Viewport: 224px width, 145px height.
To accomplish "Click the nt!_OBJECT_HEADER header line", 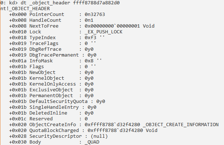I will [x=25, y=9].
